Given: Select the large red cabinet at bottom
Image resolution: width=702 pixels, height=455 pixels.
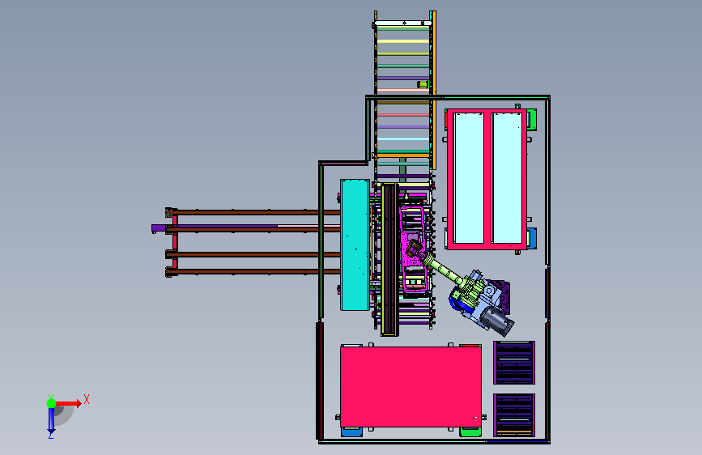Looking at the screenshot, I should point(411,386).
